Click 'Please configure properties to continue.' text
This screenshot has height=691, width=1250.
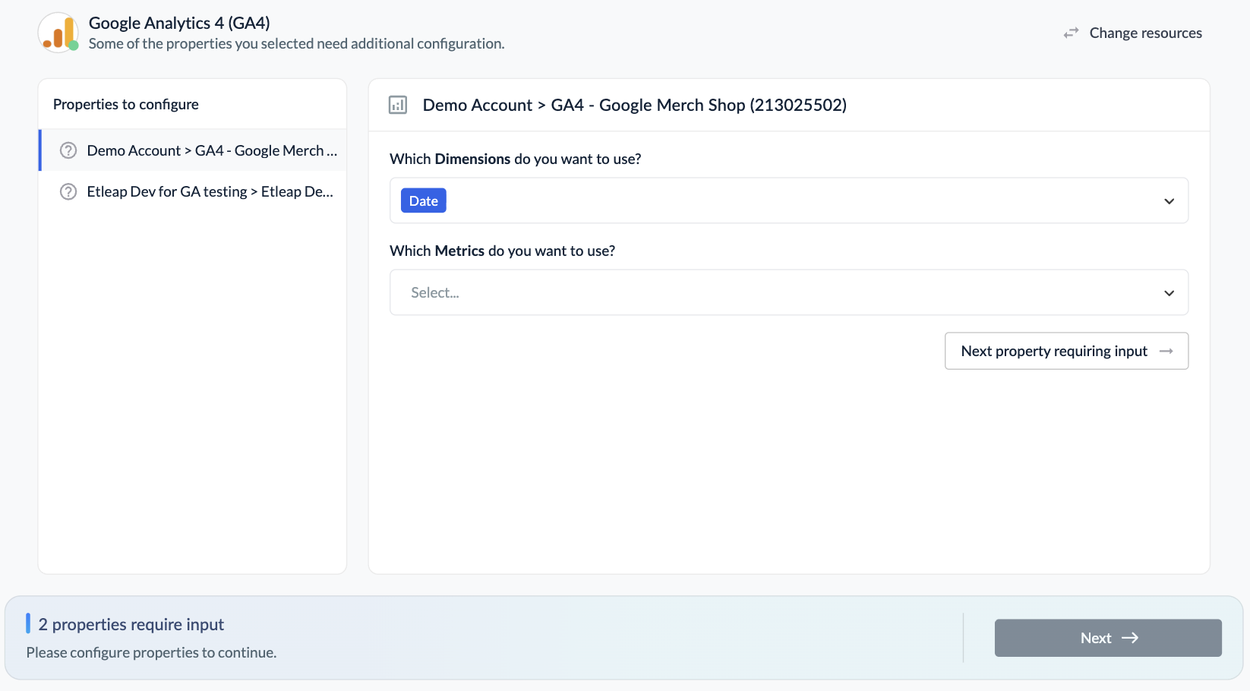(x=152, y=652)
